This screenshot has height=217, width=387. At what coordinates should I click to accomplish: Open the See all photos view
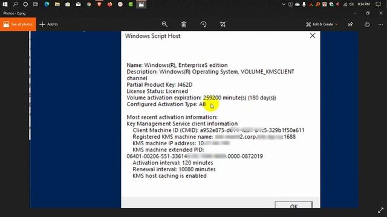click(x=18, y=24)
